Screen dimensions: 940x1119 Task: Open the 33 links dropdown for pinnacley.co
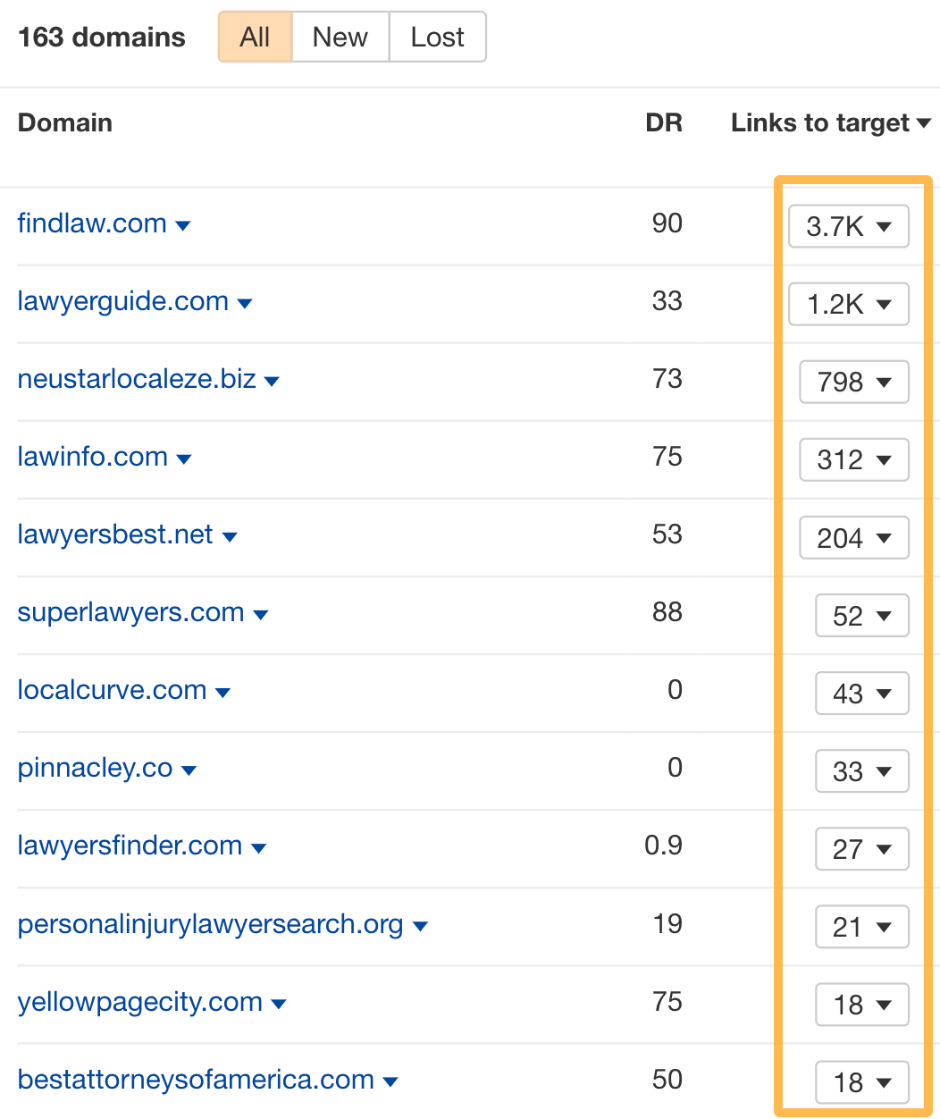[x=862, y=770]
